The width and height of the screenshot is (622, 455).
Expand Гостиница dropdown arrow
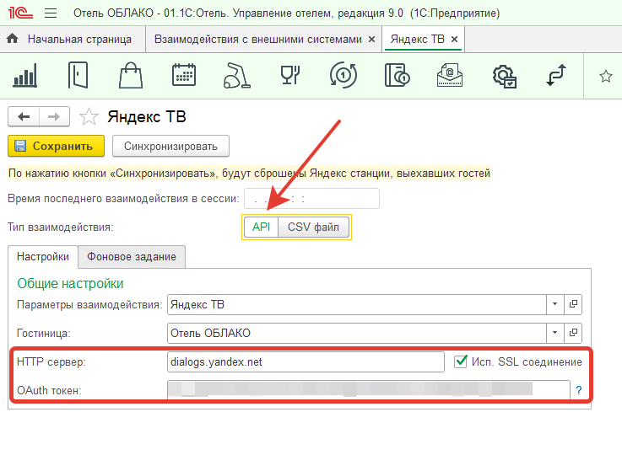pyautogui.click(x=555, y=333)
